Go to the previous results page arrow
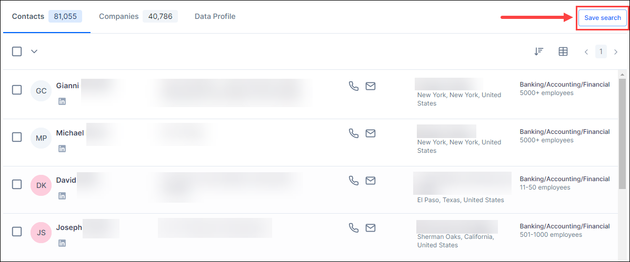This screenshot has width=630, height=262. coord(587,51)
